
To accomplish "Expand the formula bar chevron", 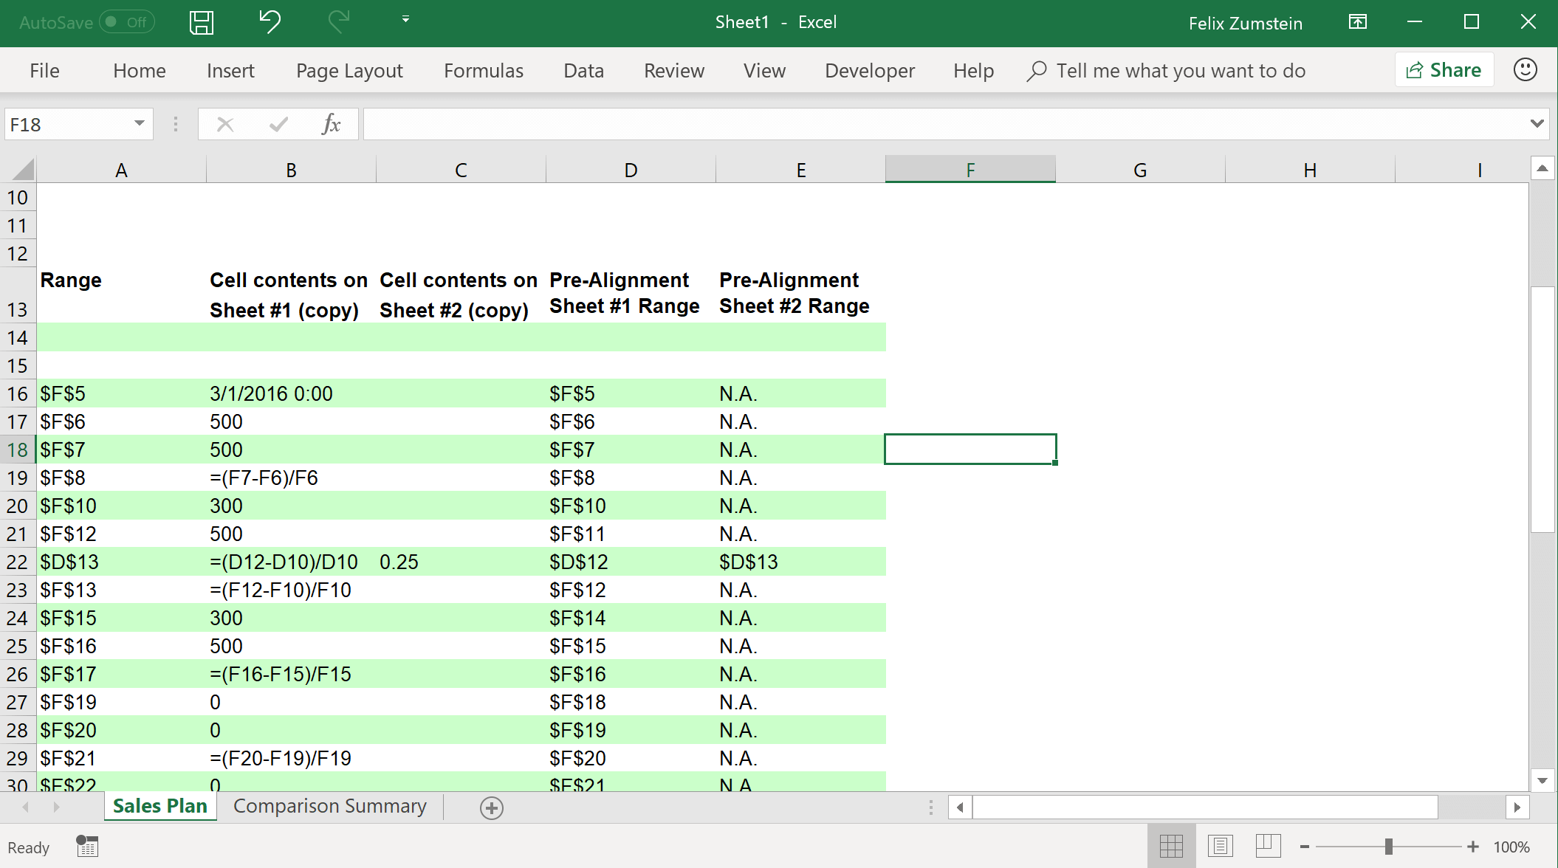I will click(x=1537, y=124).
